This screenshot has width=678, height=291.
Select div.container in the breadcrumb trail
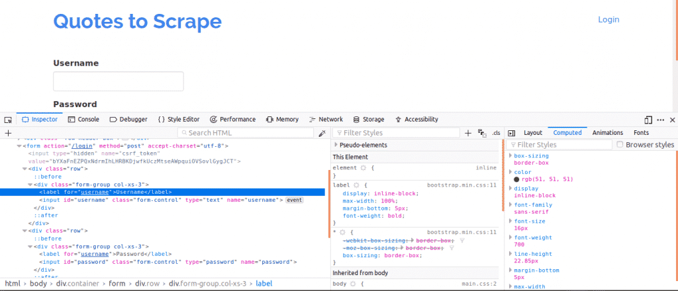pos(77,284)
